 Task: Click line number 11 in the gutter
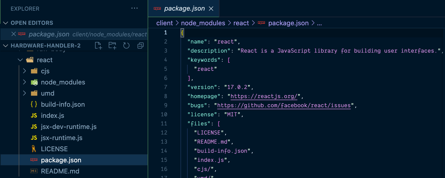coord(164,124)
